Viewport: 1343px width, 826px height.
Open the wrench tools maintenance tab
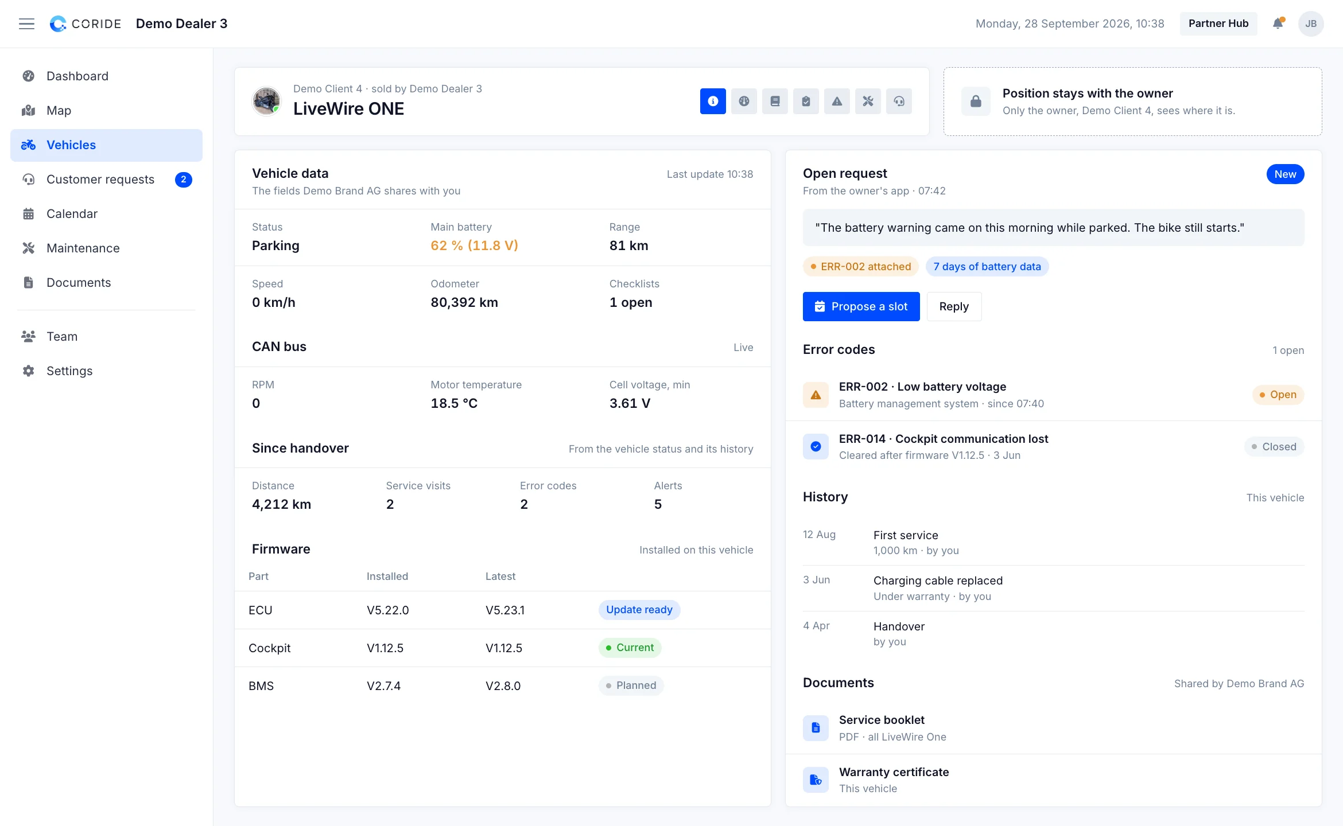click(868, 101)
